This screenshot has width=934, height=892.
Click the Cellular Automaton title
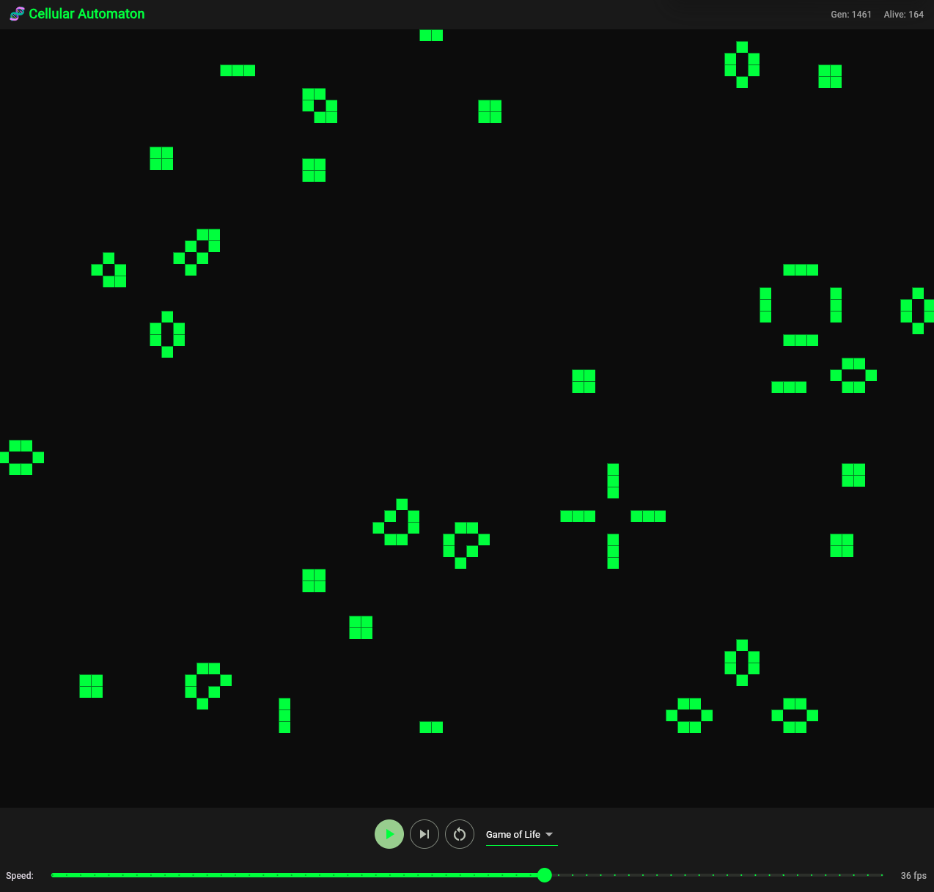tap(87, 14)
